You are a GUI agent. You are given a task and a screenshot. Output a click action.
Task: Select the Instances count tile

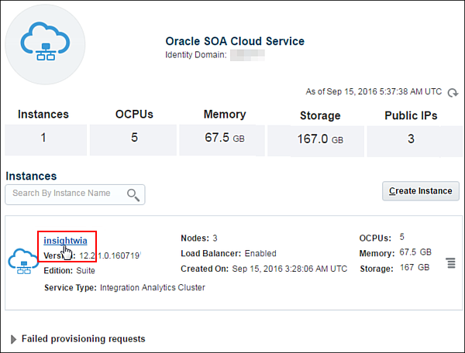(x=43, y=139)
